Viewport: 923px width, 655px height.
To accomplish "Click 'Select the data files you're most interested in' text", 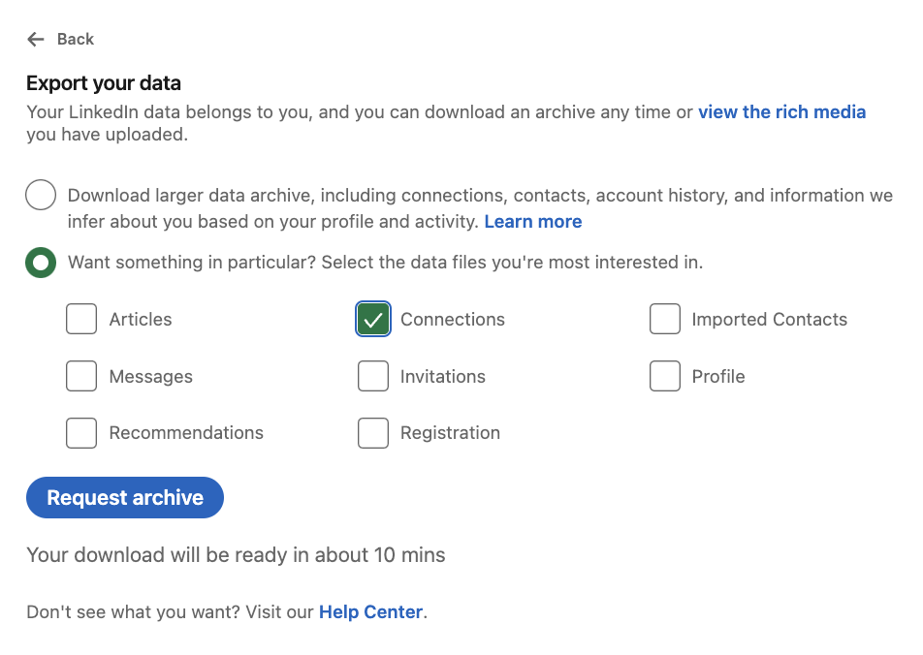I will tap(512, 263).
